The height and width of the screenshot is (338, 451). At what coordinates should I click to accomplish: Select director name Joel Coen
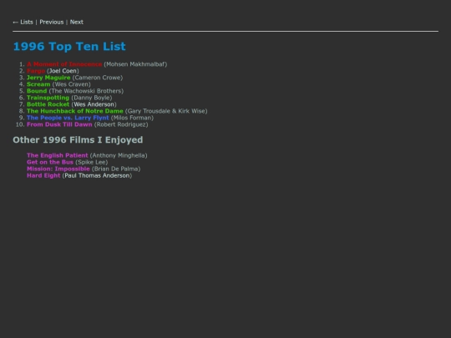click(63, 71)
